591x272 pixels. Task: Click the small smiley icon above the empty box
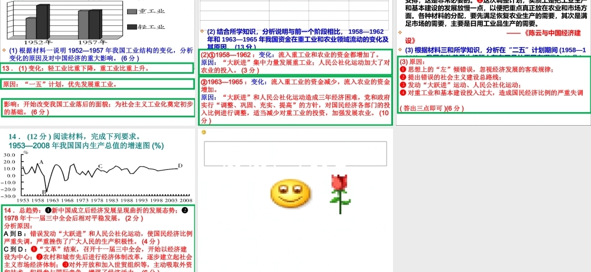pos(204,132)
